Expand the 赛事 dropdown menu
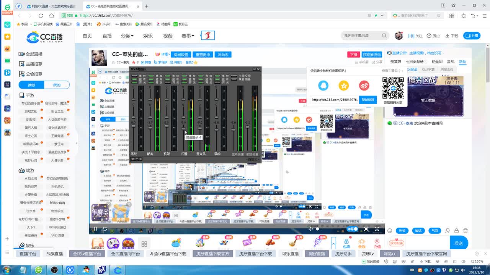The width and height of the screenshot is (490, 275). click(x=188, y=36)
